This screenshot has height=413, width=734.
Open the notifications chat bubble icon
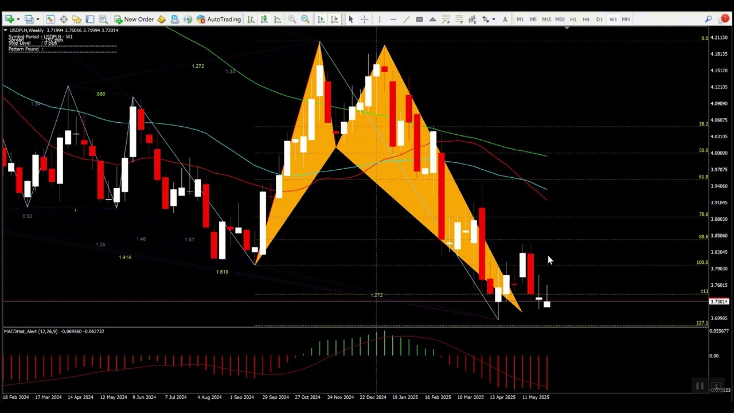724,20
